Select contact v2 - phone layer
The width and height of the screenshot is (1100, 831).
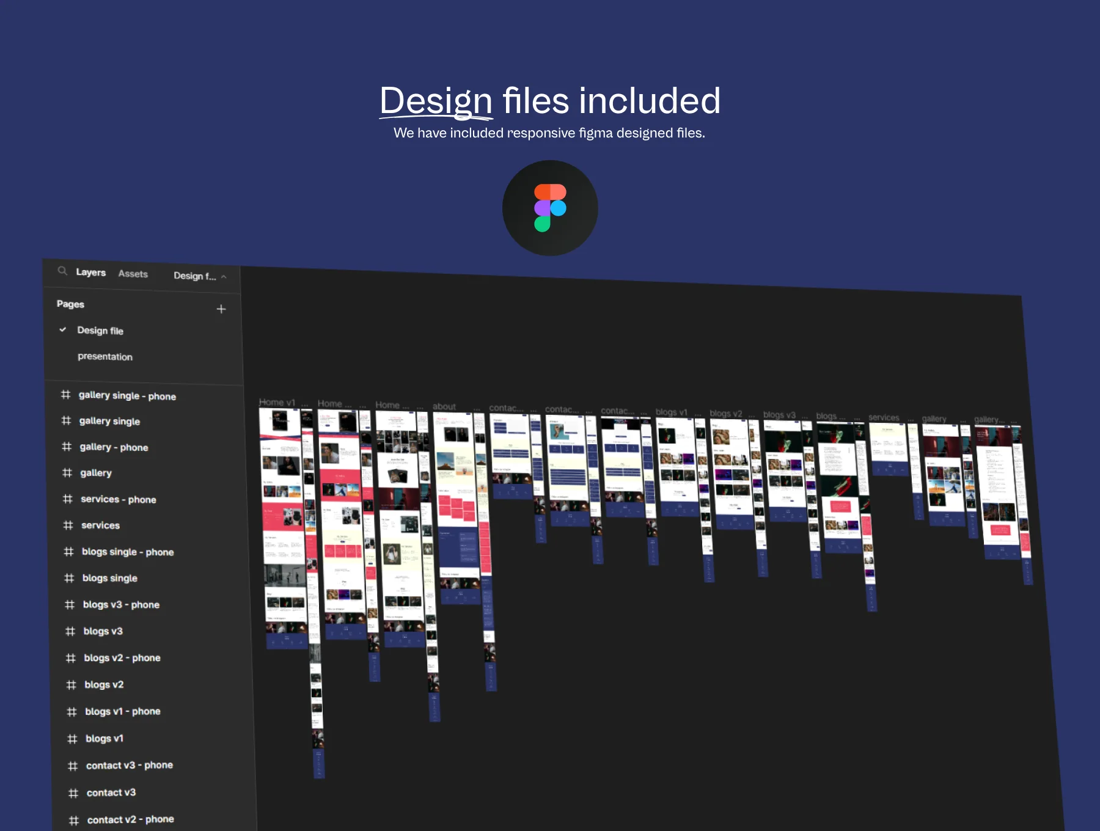coord(131,819)
